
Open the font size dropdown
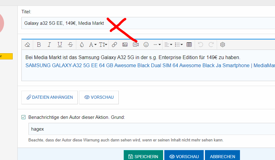point(103,45)
